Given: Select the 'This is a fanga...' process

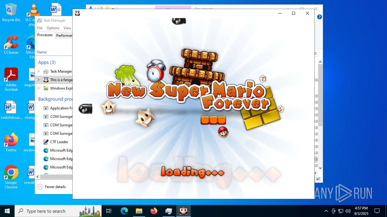Looking at the screenshot, I should pyautogui.click(x=54, y=80).
